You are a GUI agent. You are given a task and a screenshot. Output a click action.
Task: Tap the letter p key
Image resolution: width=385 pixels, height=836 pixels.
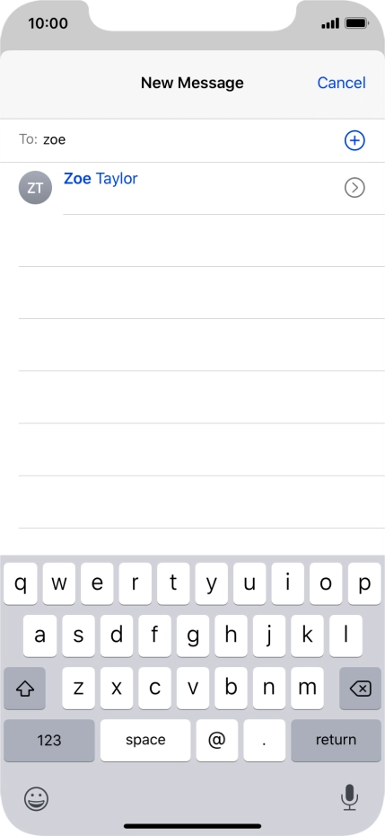[364, 583]
